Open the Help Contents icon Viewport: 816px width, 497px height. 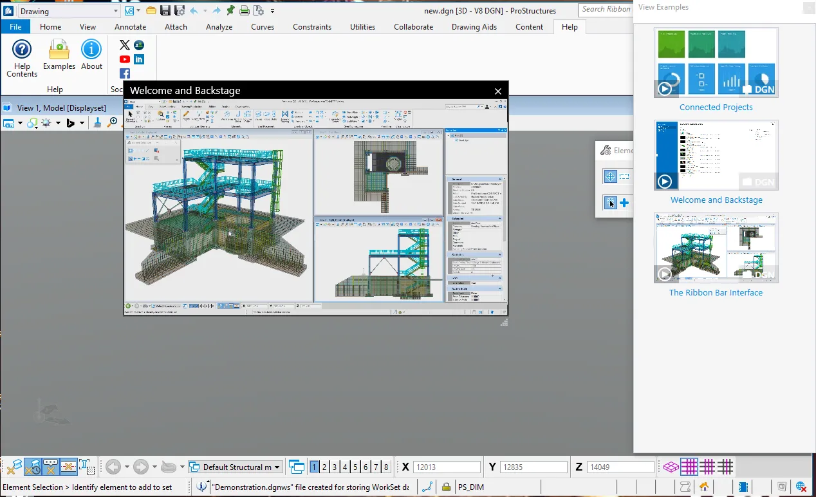click(x=22, y=50)
